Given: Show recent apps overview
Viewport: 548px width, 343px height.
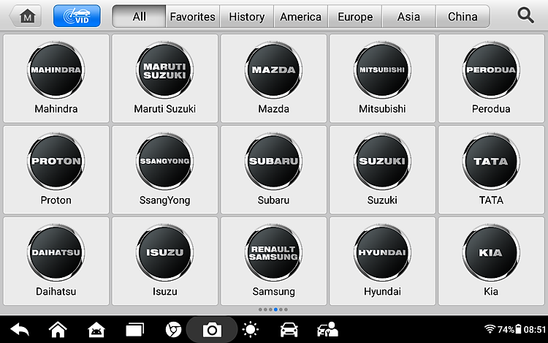Looking at the screenshot, I should 134,329.
